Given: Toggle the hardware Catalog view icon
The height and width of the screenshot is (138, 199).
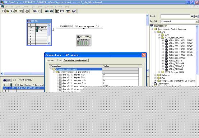Looking at the screenshot, I should coord(57,11).
